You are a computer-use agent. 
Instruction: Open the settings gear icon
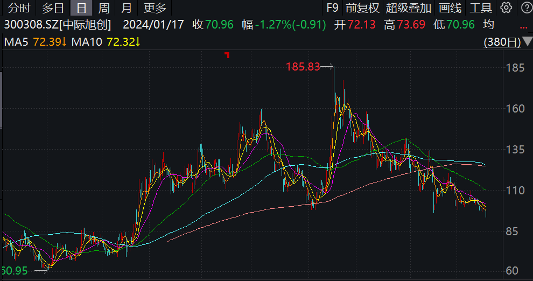pos(506,8)
